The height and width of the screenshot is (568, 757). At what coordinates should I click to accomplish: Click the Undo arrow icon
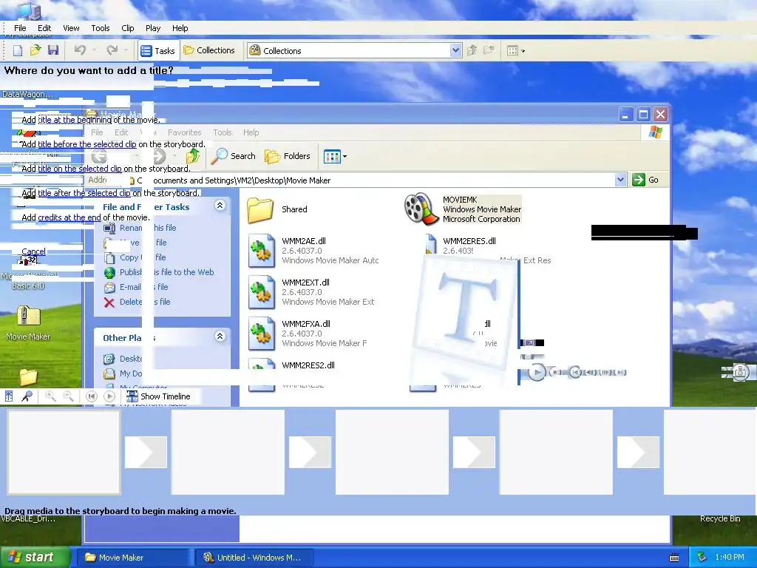[x=80, y=50]
